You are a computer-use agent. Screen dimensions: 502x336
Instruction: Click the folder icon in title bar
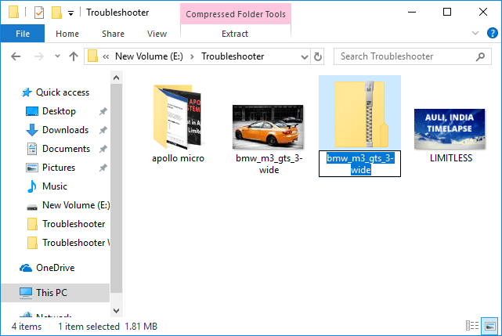pos(13,13)
